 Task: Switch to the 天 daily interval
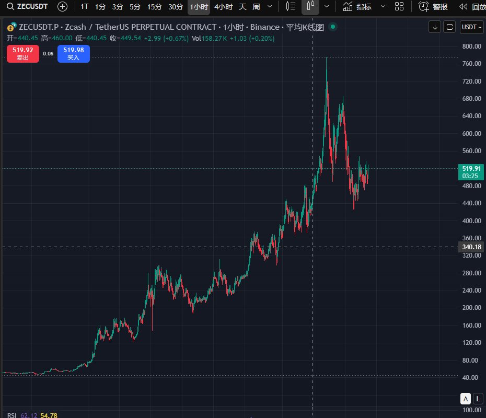click(242, 6)
